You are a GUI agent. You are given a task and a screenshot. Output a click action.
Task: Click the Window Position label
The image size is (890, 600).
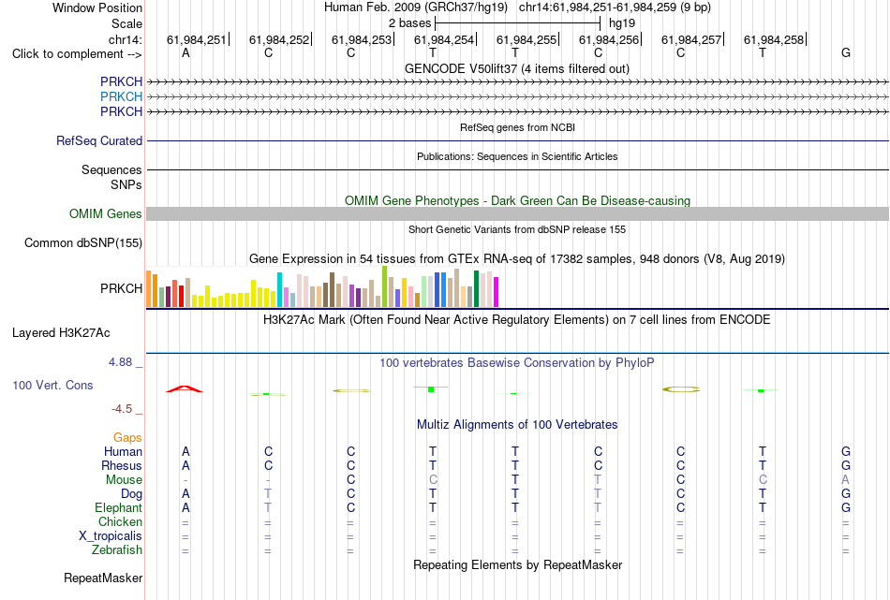(97, 7)
